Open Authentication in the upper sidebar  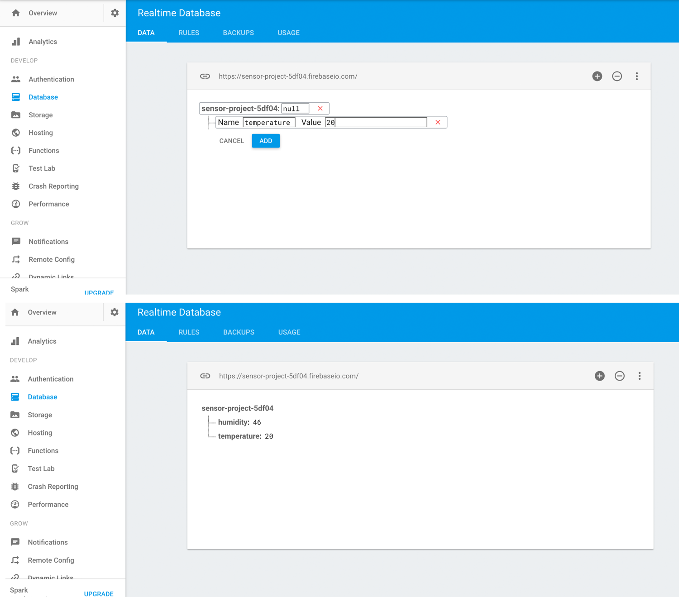coord(51,79)
